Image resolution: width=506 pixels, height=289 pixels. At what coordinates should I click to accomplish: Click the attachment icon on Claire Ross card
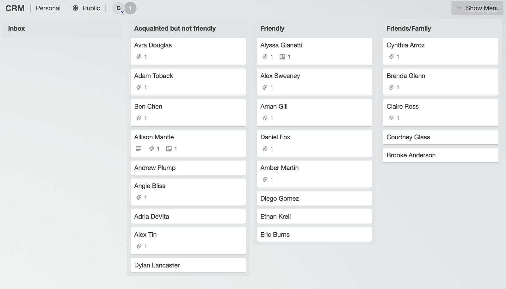click(391, 118)
